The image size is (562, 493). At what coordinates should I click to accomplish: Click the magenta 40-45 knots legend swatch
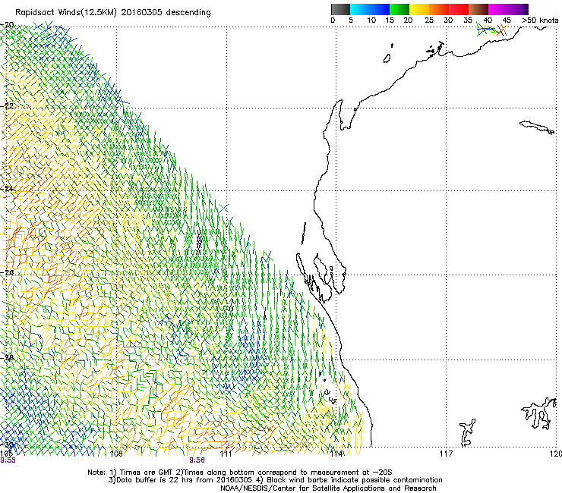pyautogui.click(x=498, y=9)
